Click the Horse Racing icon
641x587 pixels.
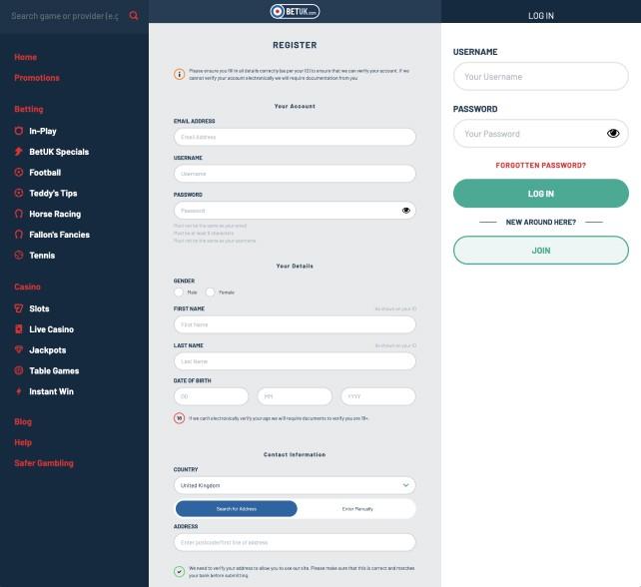19,214
